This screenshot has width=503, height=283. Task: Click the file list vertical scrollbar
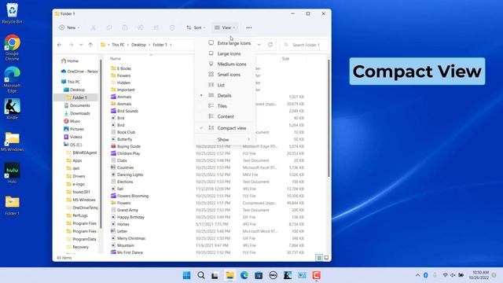[329, 118]
